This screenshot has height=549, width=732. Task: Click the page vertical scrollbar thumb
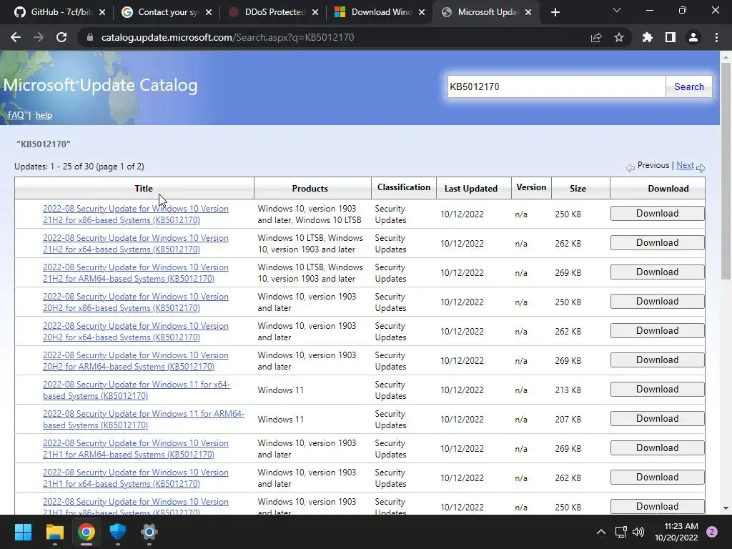pyautogui.click(x=726, y=171)
